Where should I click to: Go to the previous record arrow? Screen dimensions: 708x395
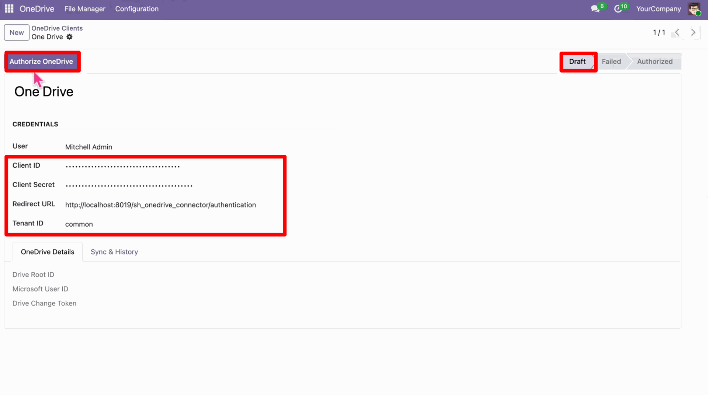pyautogui.click(x=677, y=32)
